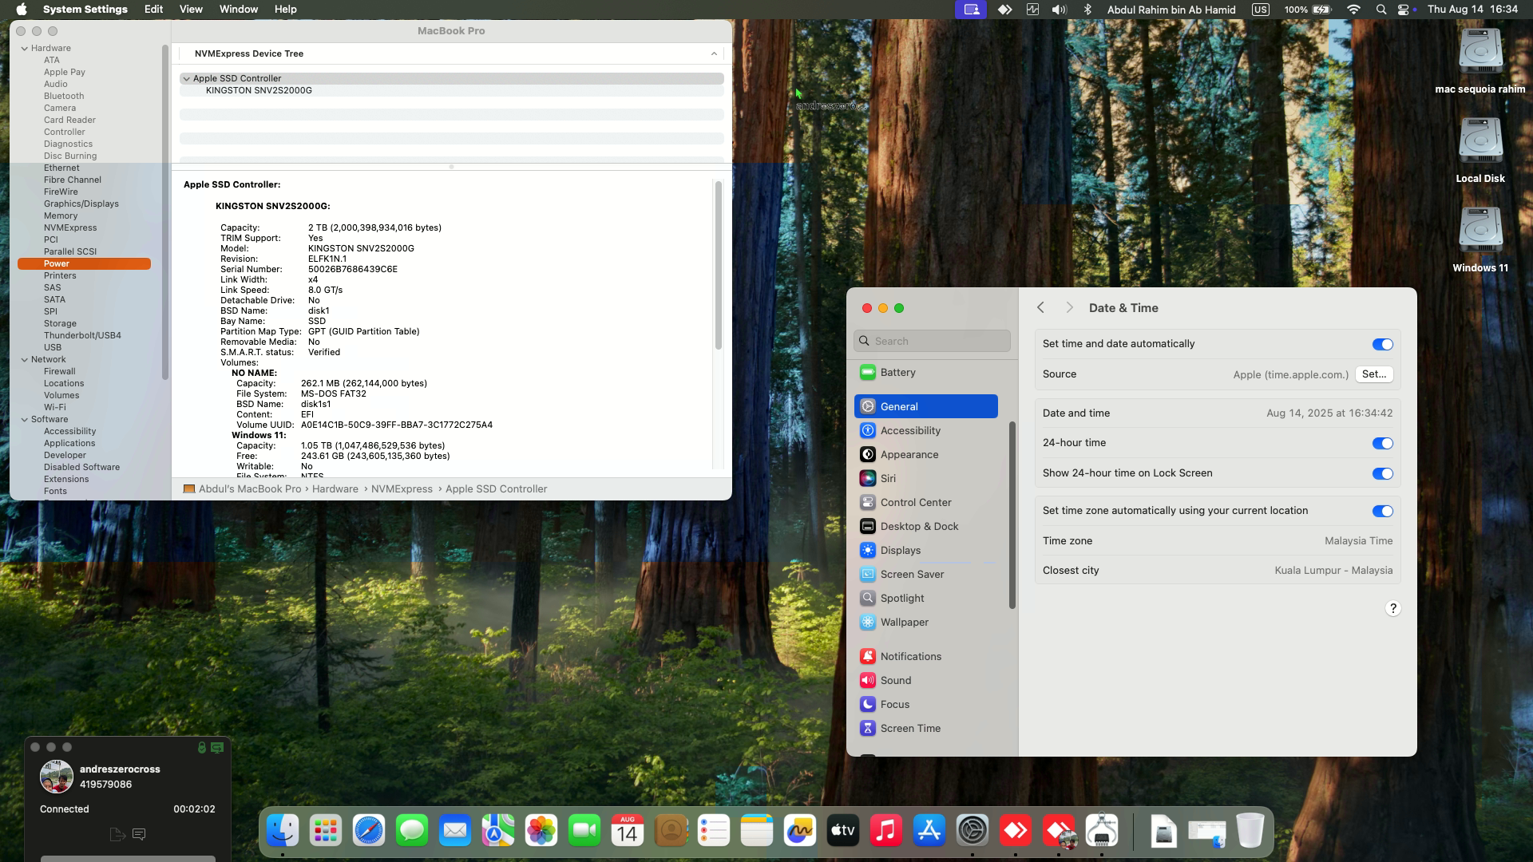
Task: Click in the Settings Search field
Action: click(932, 342)
